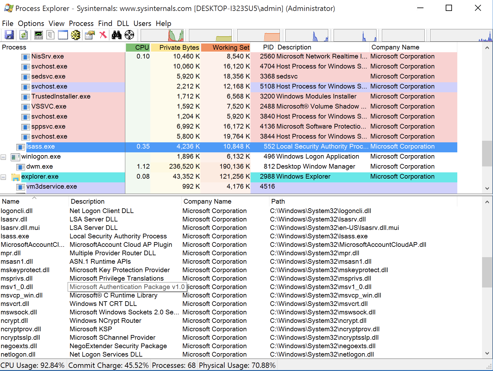
Task: Toggle the process tree view icon
Action: (50, 35)
